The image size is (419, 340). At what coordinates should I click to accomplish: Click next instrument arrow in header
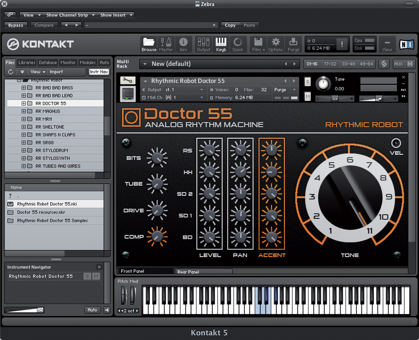coord(294,81)
